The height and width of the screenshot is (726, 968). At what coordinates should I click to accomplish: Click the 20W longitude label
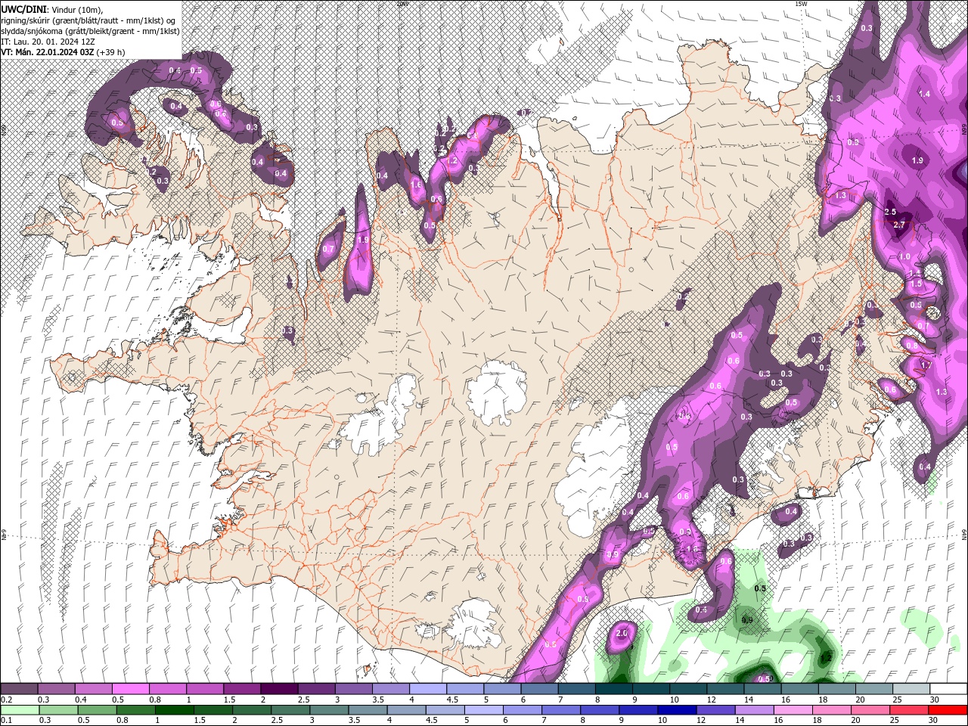coord(402,4)
